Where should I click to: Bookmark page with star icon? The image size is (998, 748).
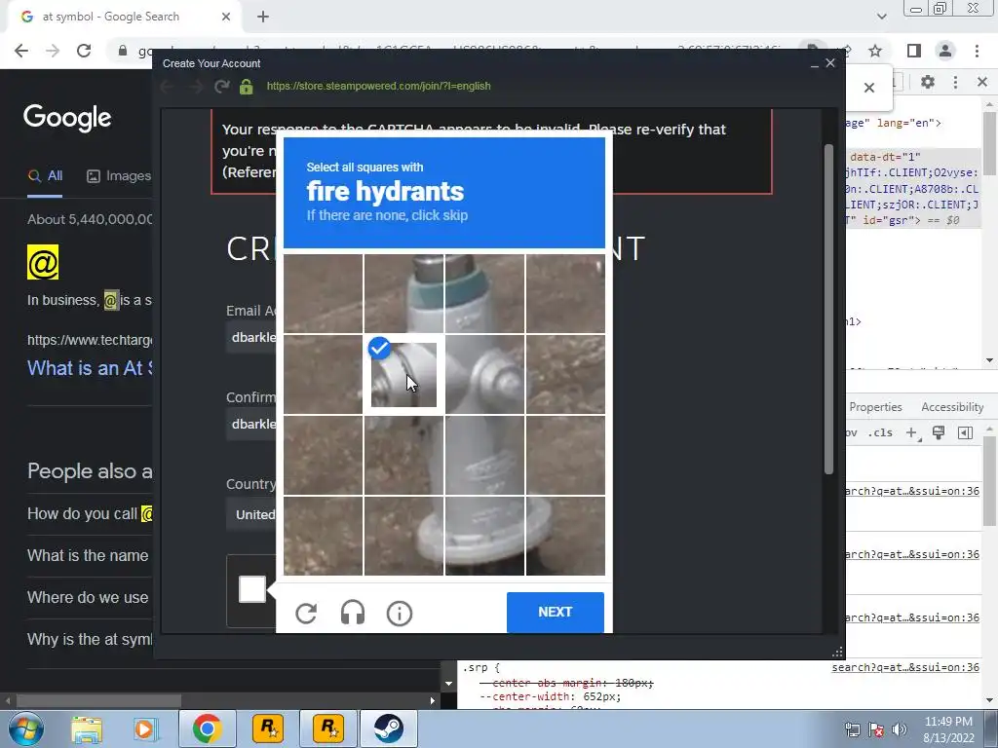tap(875, 51)
